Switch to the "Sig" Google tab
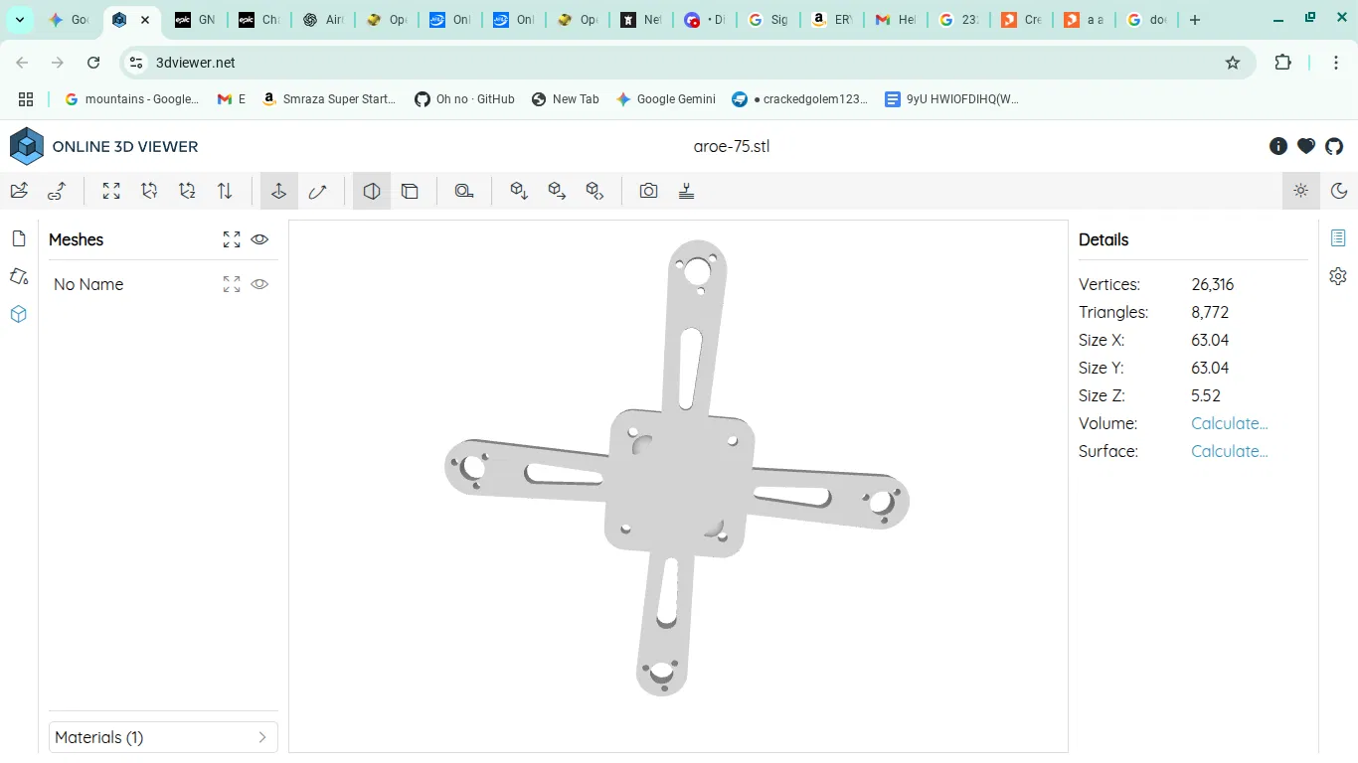 pos(768,20)
